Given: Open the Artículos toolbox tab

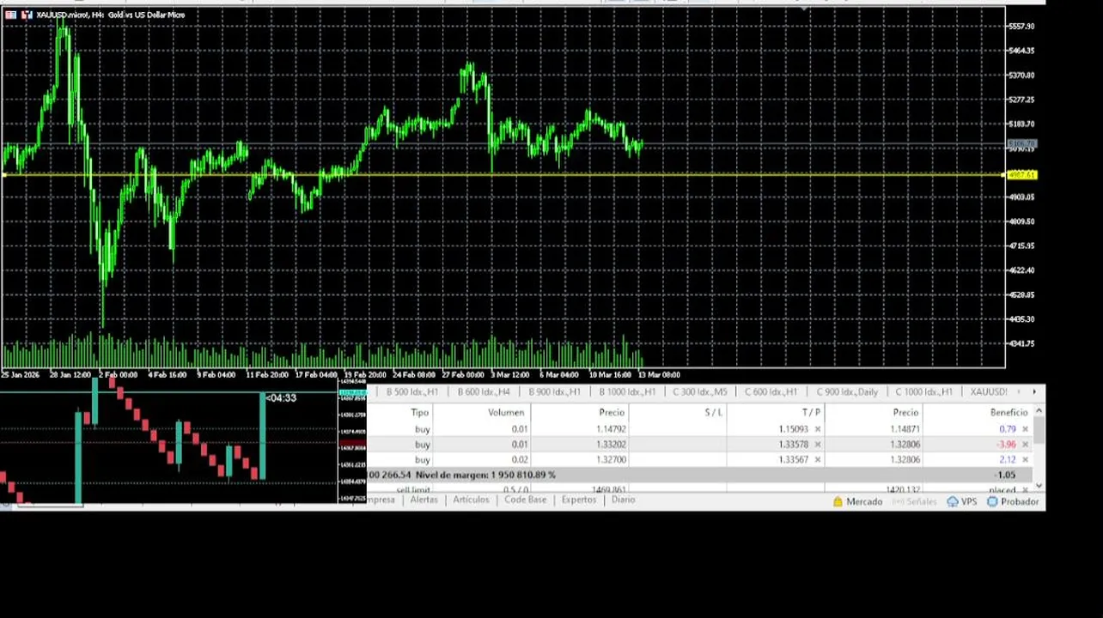Looking at the screenshot, I should [471, 500].
